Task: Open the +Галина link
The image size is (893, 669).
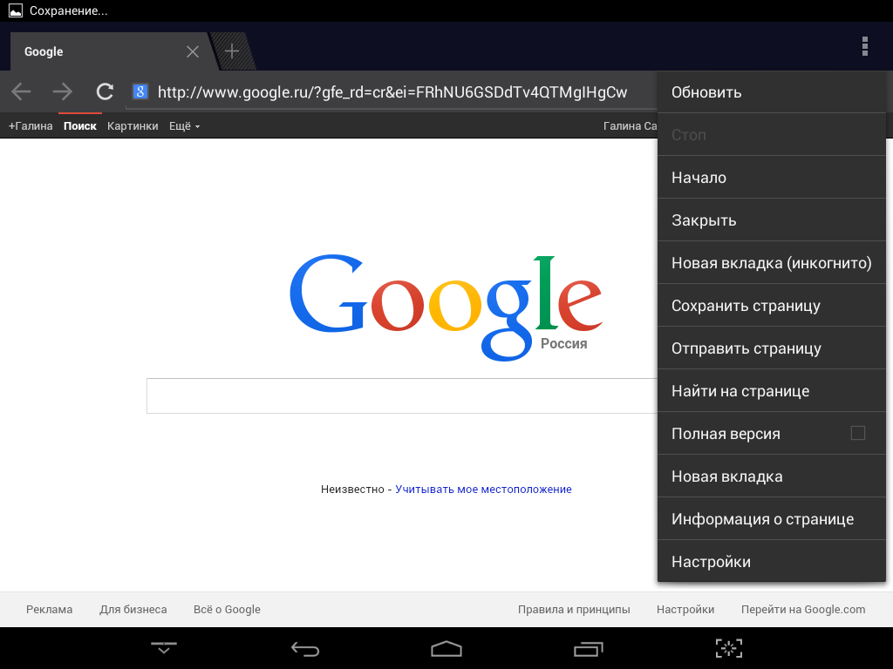Action: [x=31, y=126]
